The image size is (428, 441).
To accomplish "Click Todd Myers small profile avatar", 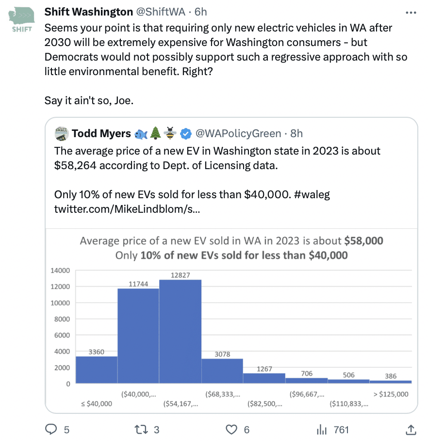I will pos(61,133).
